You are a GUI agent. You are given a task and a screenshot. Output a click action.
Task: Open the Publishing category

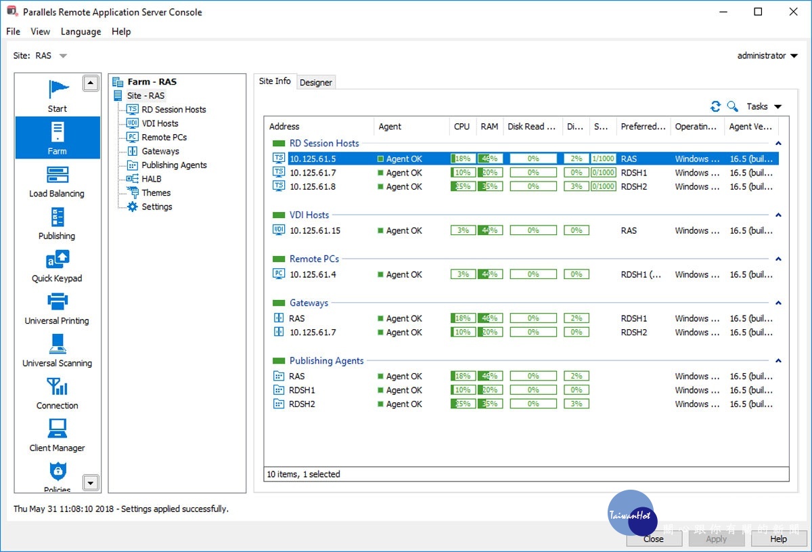58,224
